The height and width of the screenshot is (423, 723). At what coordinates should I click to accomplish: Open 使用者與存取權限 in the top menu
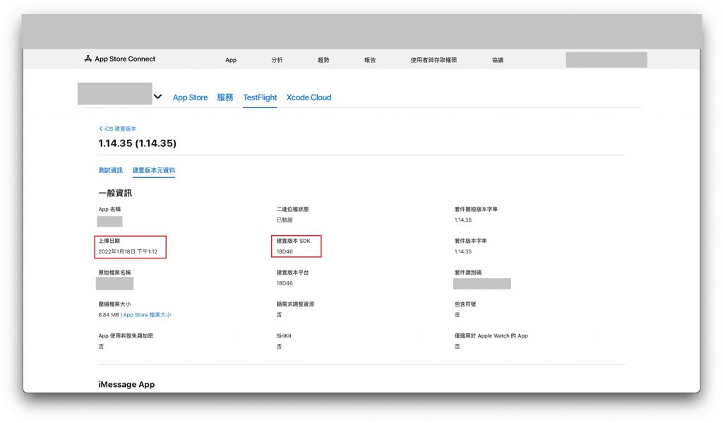click(x=434, y=60)
